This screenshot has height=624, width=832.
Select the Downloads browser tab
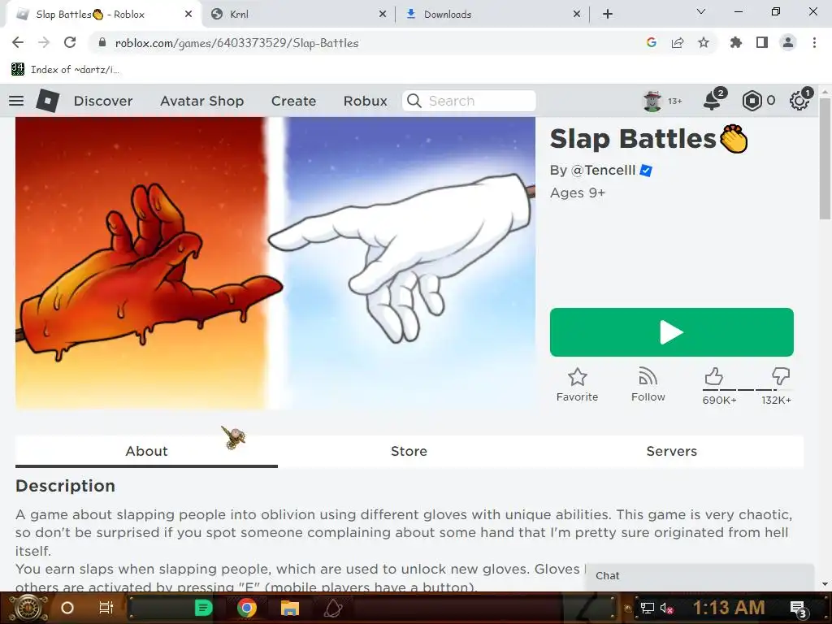493,15
